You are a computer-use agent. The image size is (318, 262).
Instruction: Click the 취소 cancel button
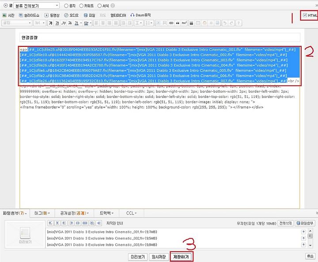click(310, 256)
